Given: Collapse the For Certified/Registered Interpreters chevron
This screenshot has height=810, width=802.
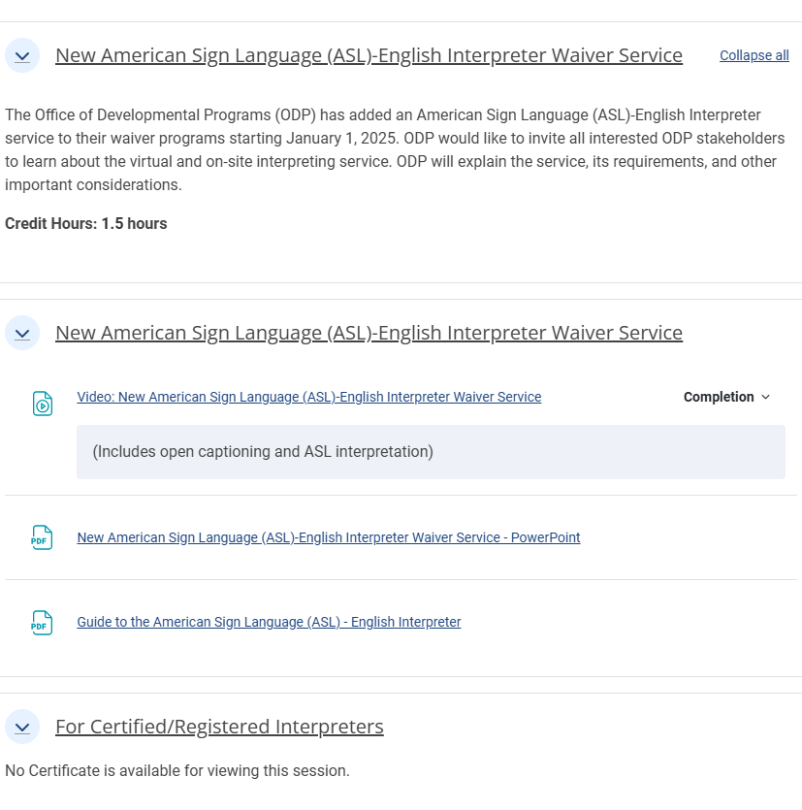Looking at the screenshot, I should coord(22,728).
